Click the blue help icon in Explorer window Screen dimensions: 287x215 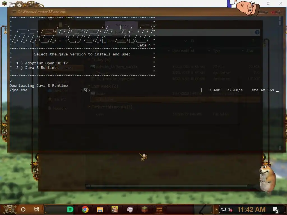click(x=257, y=32)
